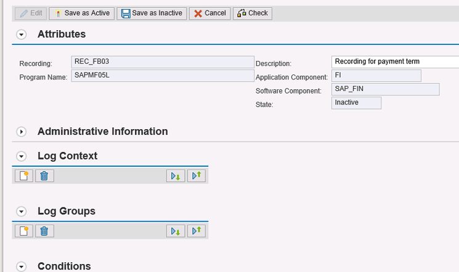Collapse the Attributes section
Viewport: 459px width, 272px height.
(x=22, y=34)
